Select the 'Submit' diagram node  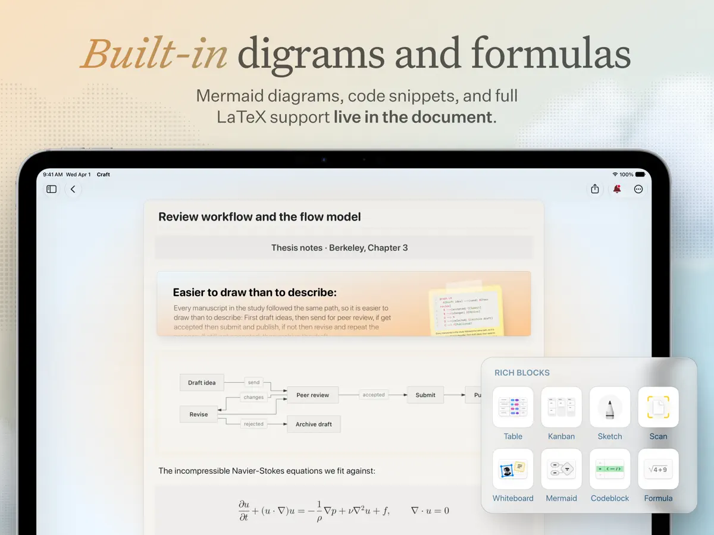click(425, 395)
